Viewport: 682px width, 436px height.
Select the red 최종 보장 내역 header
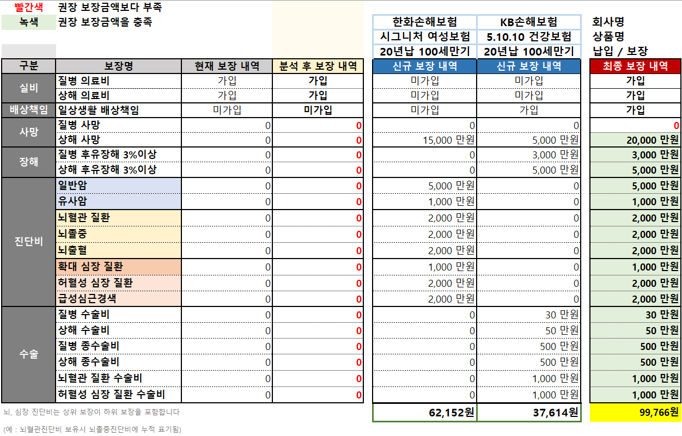point(635,66)
